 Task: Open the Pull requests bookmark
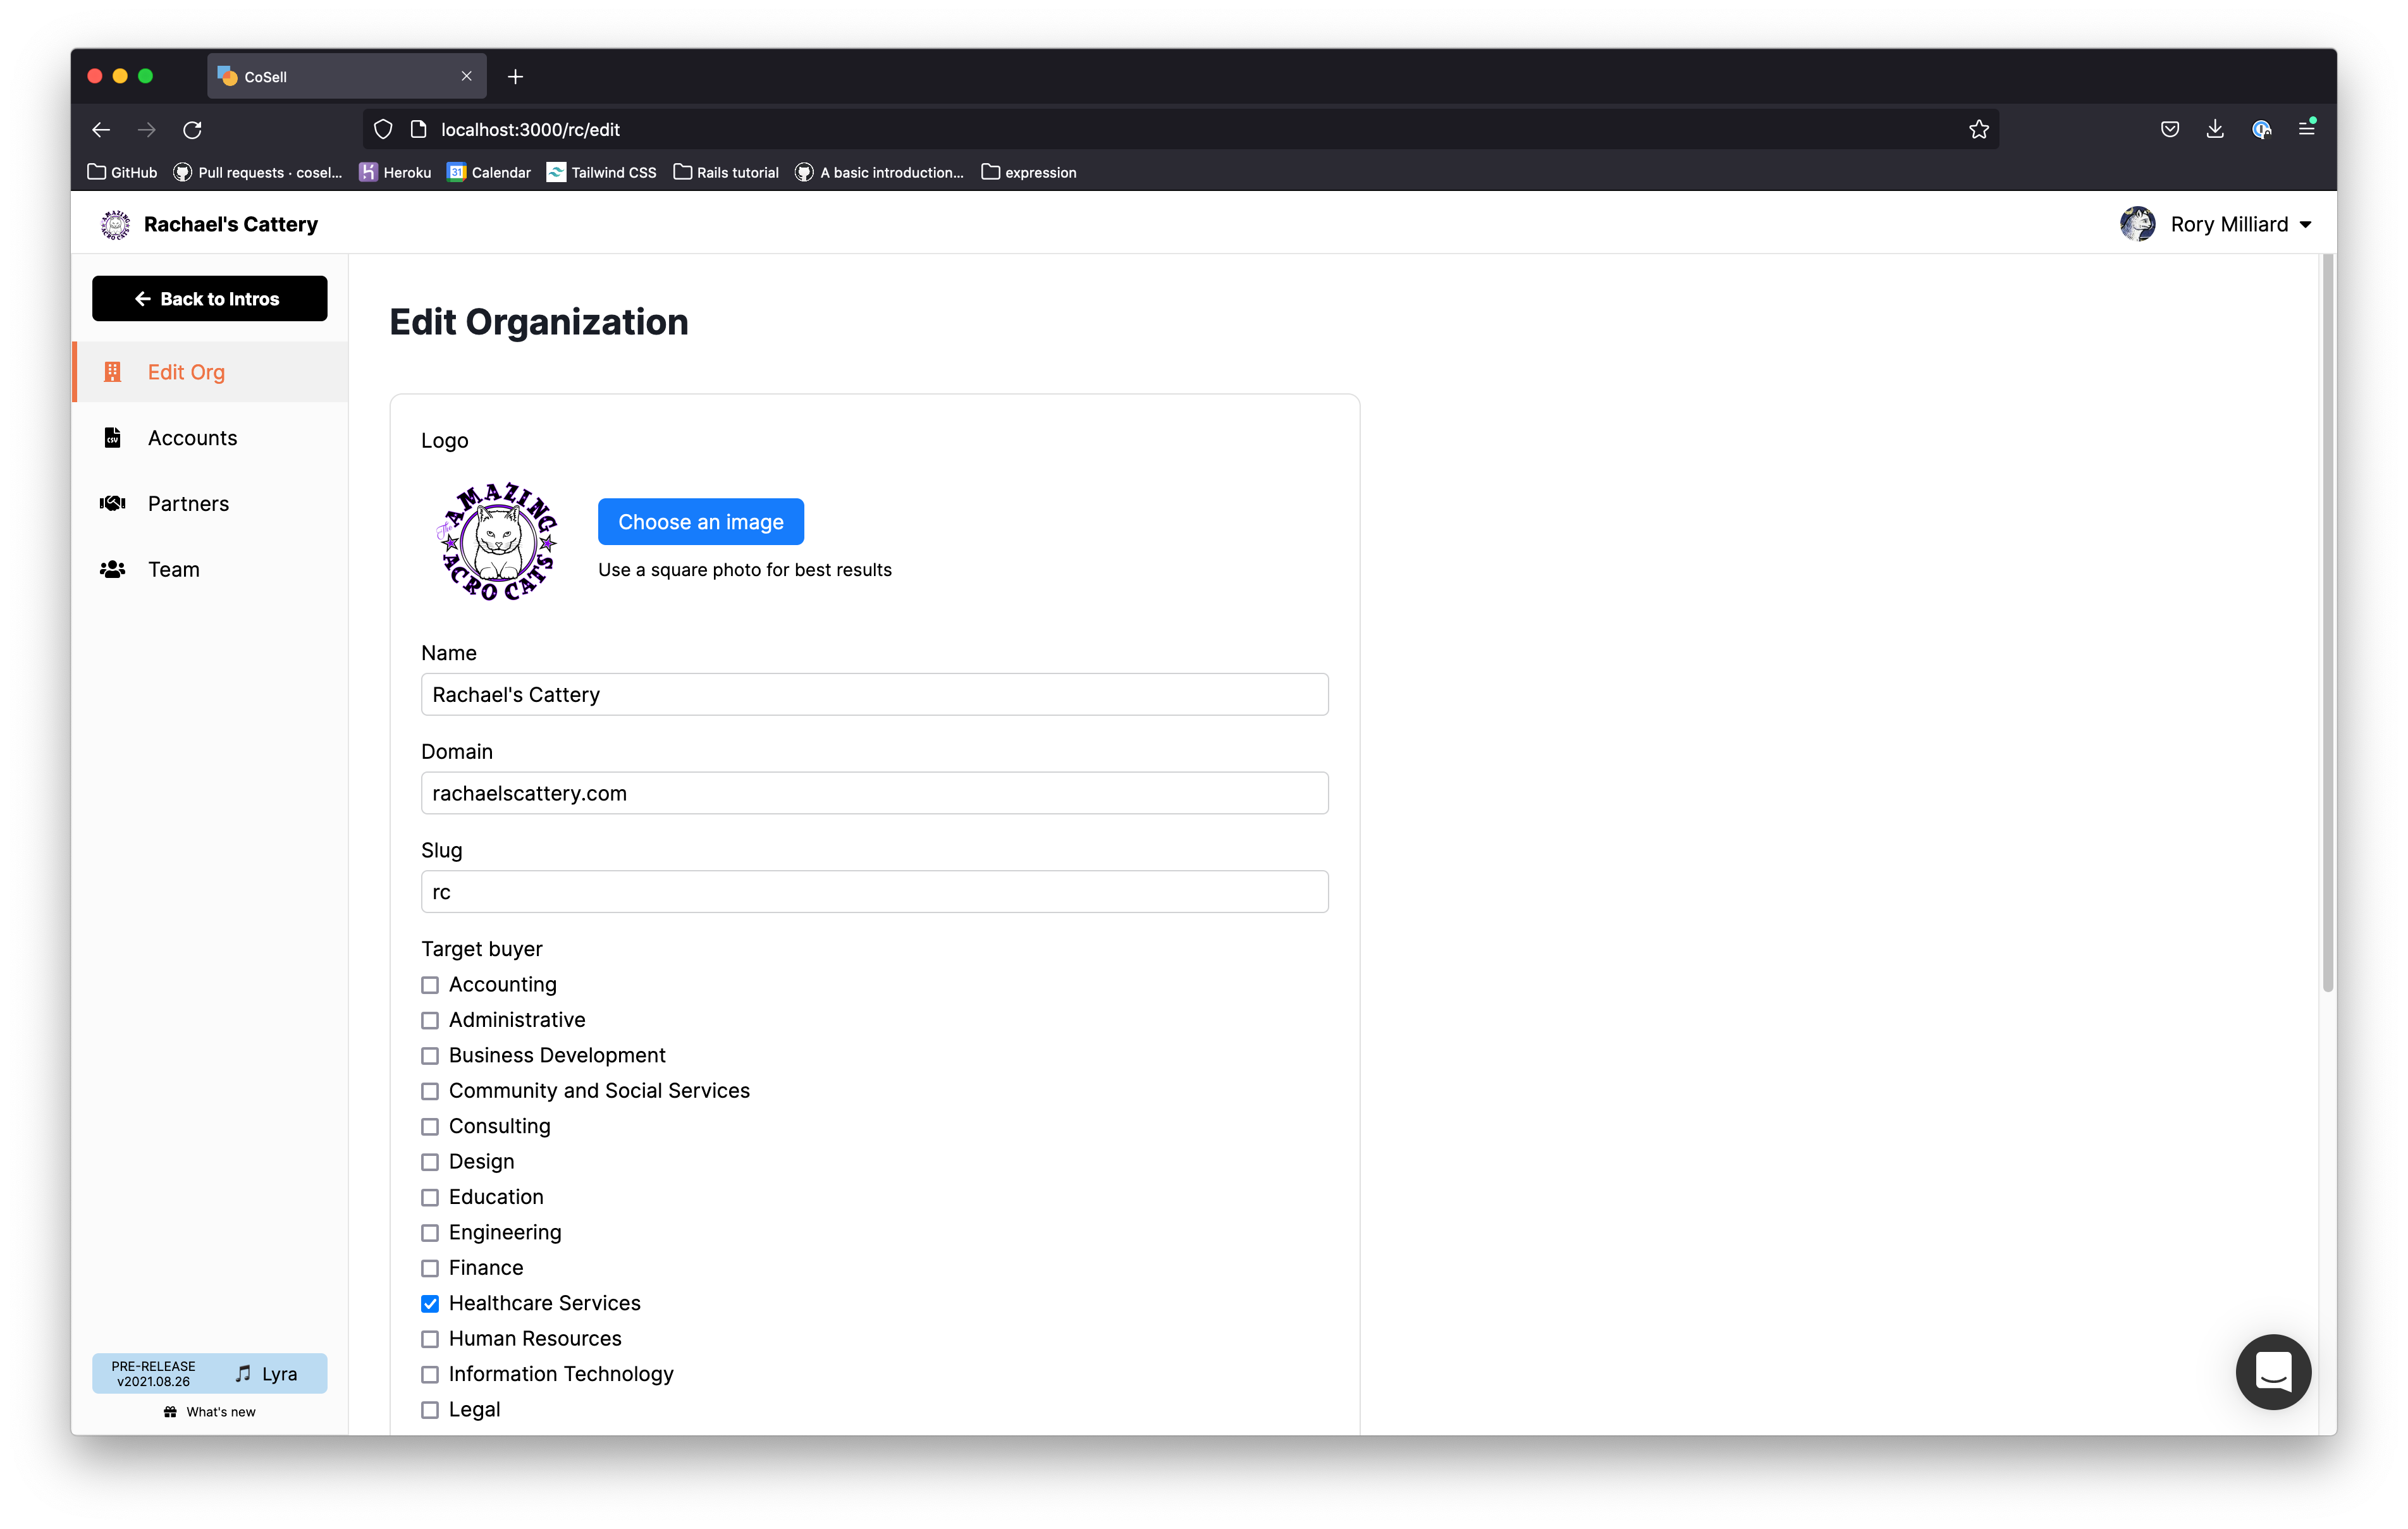tap(258, 173)
